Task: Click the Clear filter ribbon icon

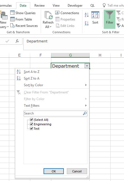Action: point(118,13)
